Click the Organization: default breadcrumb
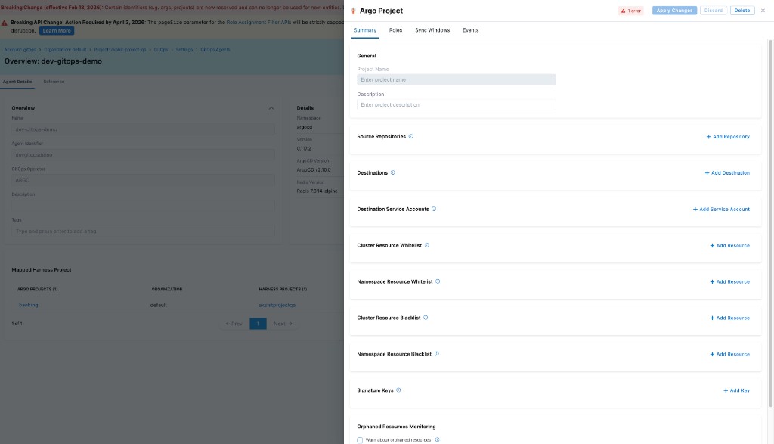This screenshot has width=774, height=444. click(x=65, y=50)
